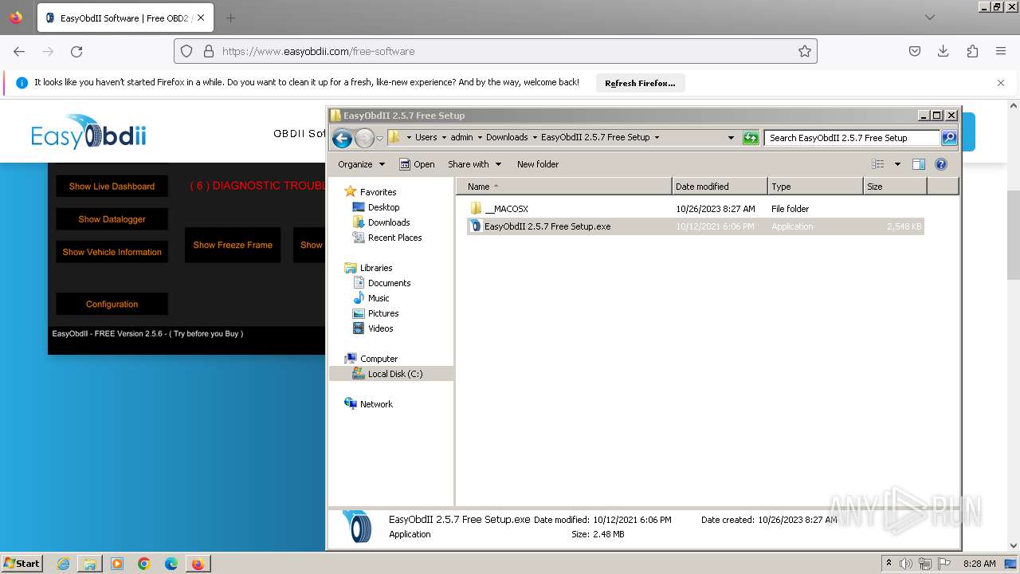The image size is (1020, 574).
Task: Open the Organize dropdown menu
Action: 361,164
